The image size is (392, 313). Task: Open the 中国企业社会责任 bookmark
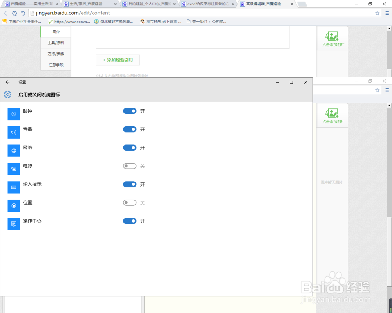click(22, 22)
